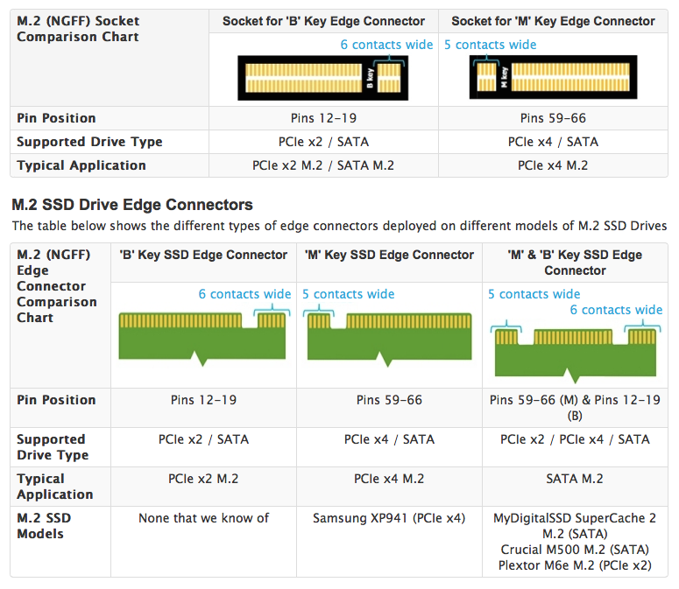Click '5 contacts wide' above 'M' Key SSD connector
This screenshot has width=679, height=589.
[x=348, y=294]
